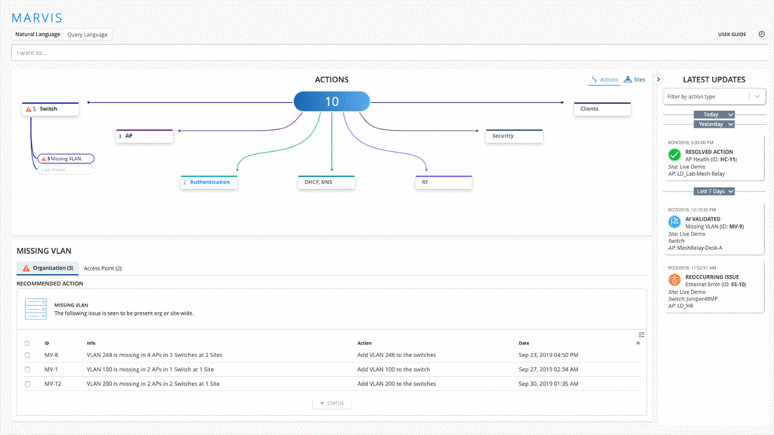Switch to the Sites view icon
Image resolution: width=774 pixels, height=435 pixels.
[x=630, y=79]
